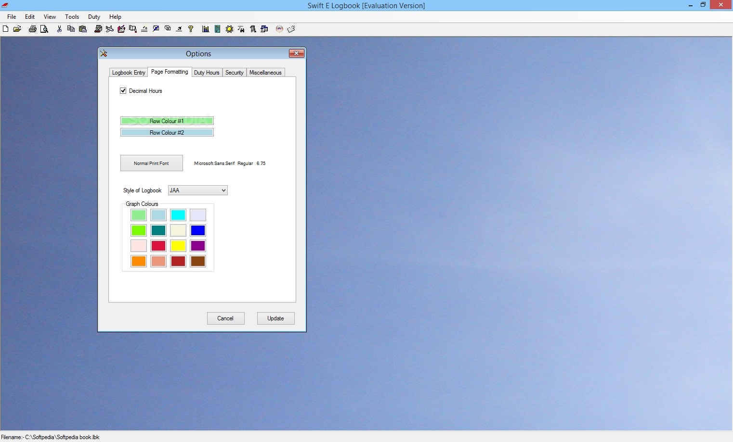Image resolution: width=733 pixels, height=442 pixels.
Task: Click the green Row Colour #1 button
Action: [x=167, y=121]
